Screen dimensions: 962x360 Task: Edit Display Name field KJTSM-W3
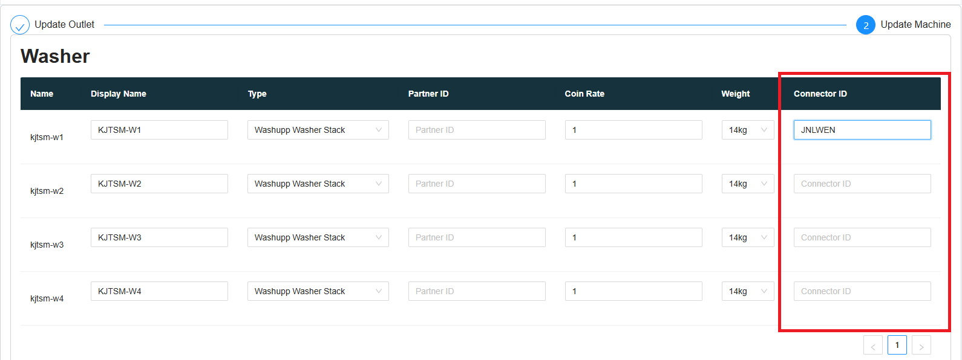pos(159,237)
